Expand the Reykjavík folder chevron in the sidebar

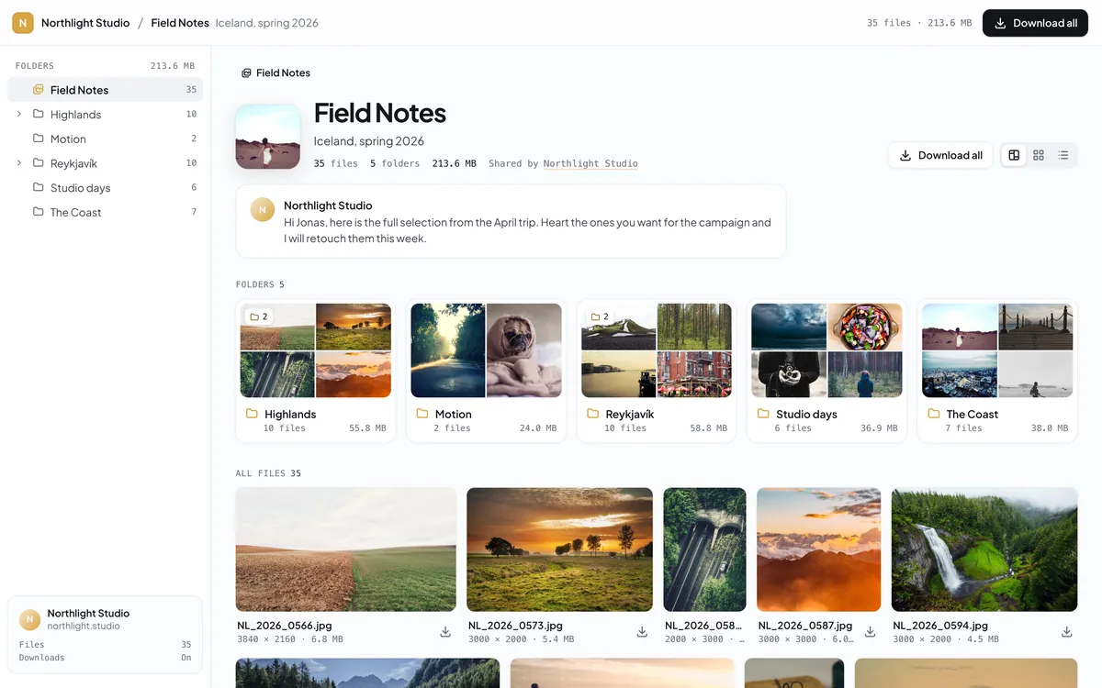[19, 163]
